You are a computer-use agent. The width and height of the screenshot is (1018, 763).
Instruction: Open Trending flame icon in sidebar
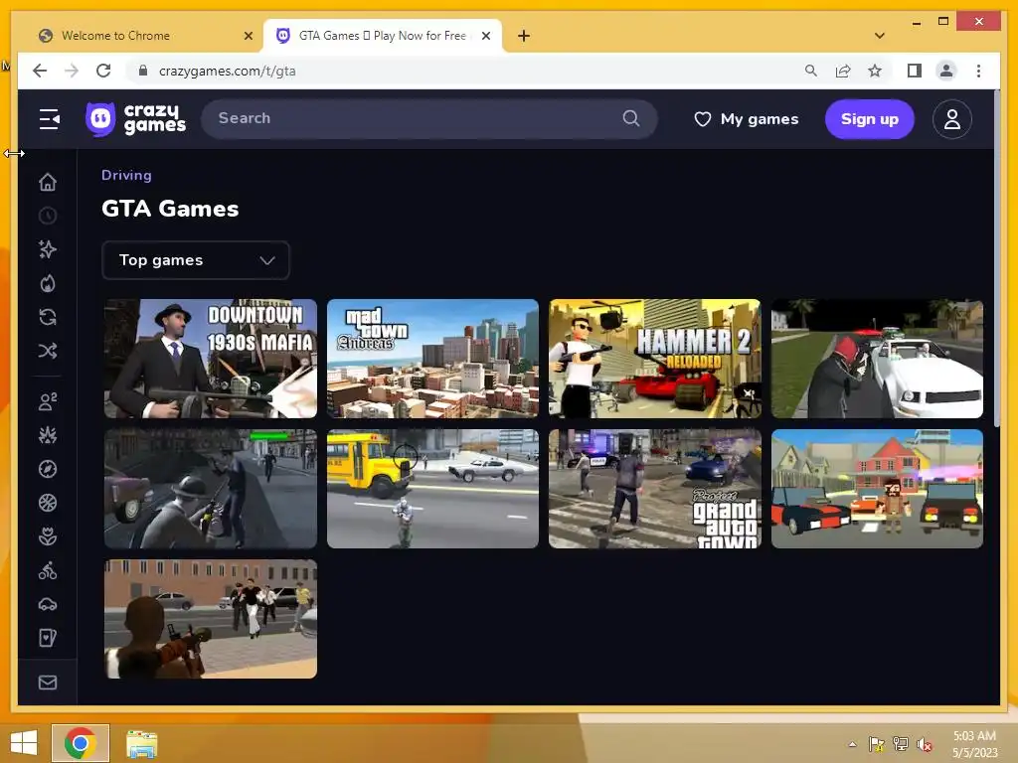(48, 283)
